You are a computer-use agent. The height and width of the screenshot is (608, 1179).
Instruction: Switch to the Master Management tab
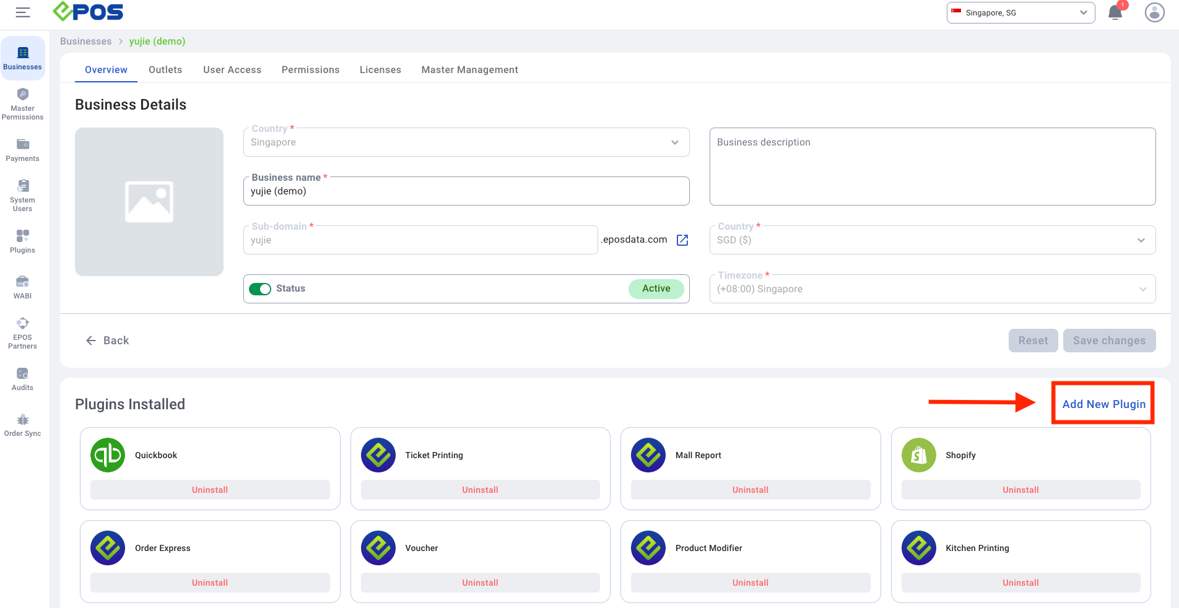pyautogui.click(x=470, y=70)
